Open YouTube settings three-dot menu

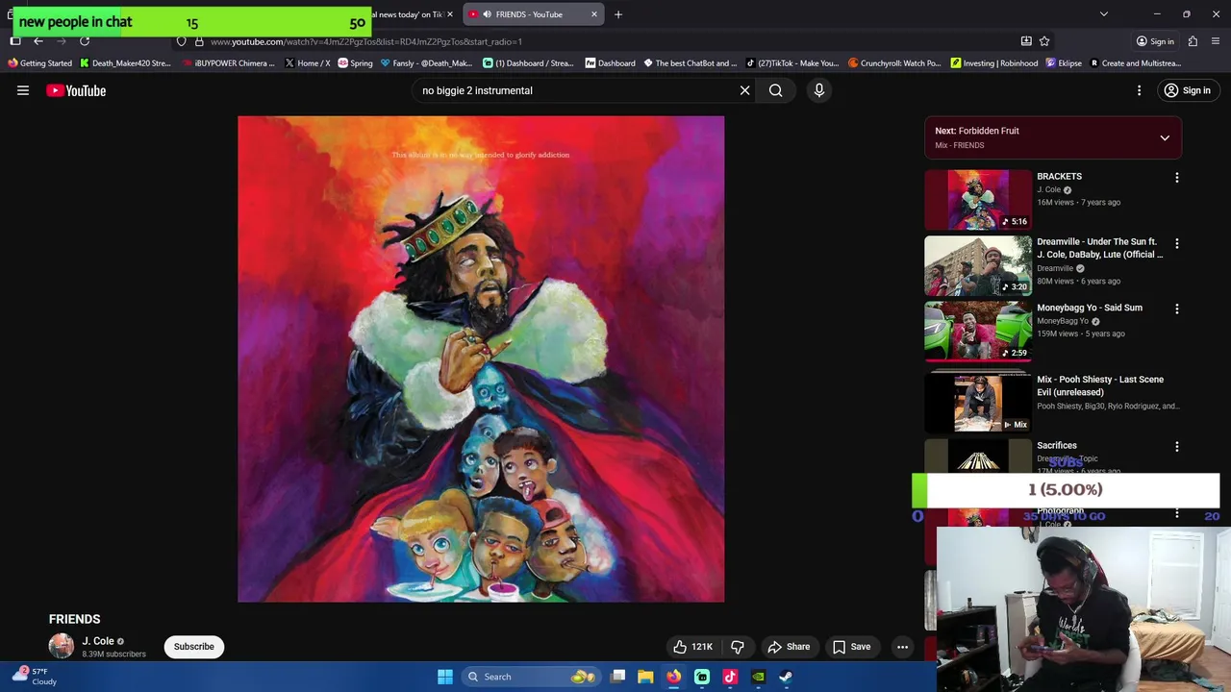click(x=1139, y=90)
